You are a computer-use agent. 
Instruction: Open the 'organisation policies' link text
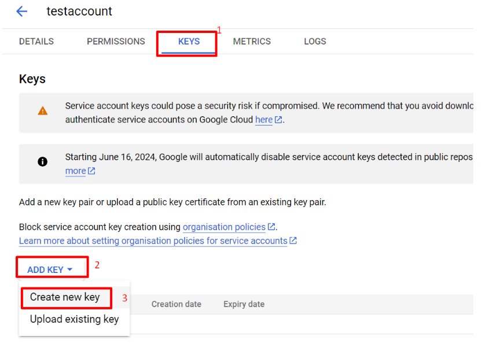click(224, 227)
